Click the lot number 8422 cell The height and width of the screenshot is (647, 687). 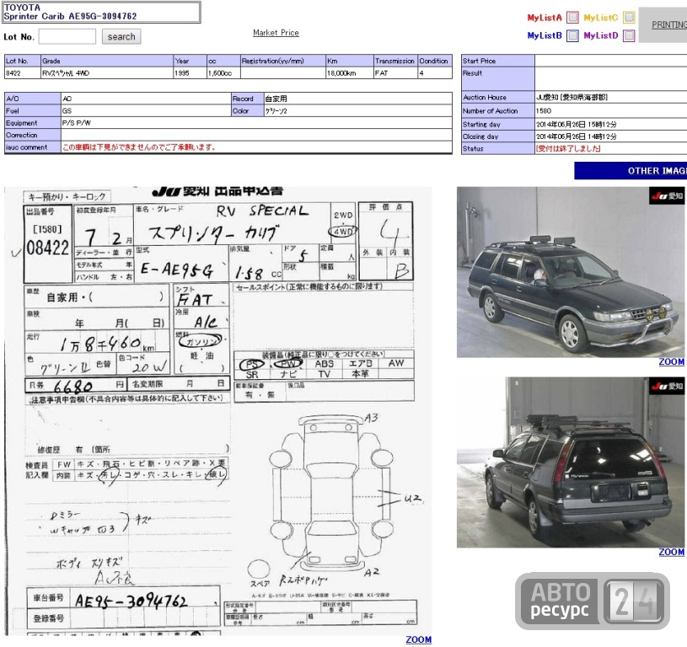point(23,73)
